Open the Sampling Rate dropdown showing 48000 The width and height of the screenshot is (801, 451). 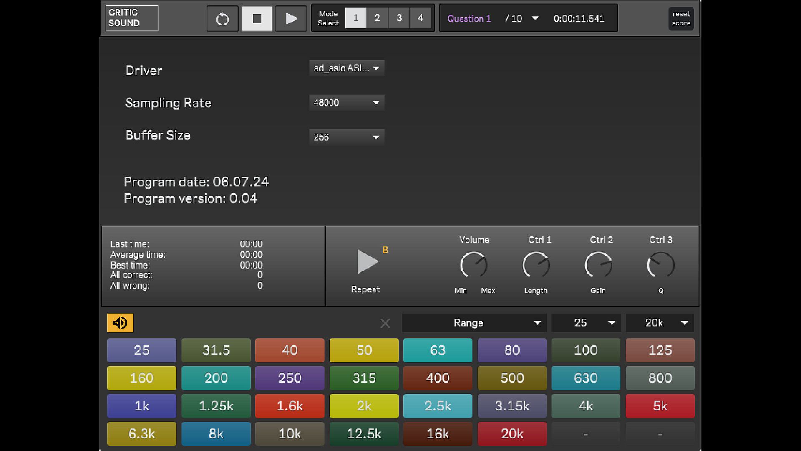pyautogui.click(x=346, y=103)
